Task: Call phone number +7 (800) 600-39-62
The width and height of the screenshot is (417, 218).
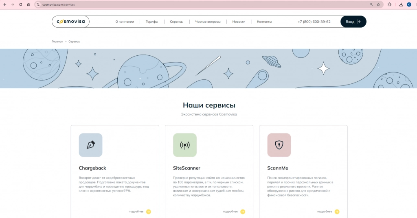Action: 314,22
